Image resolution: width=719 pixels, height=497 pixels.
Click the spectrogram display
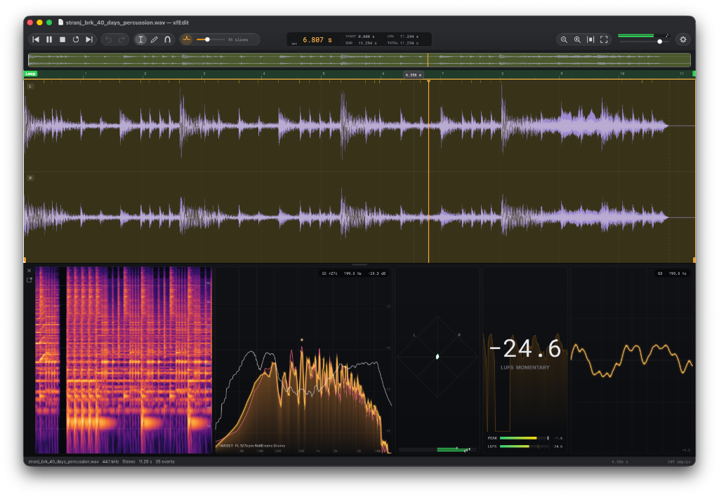[124, 360]
